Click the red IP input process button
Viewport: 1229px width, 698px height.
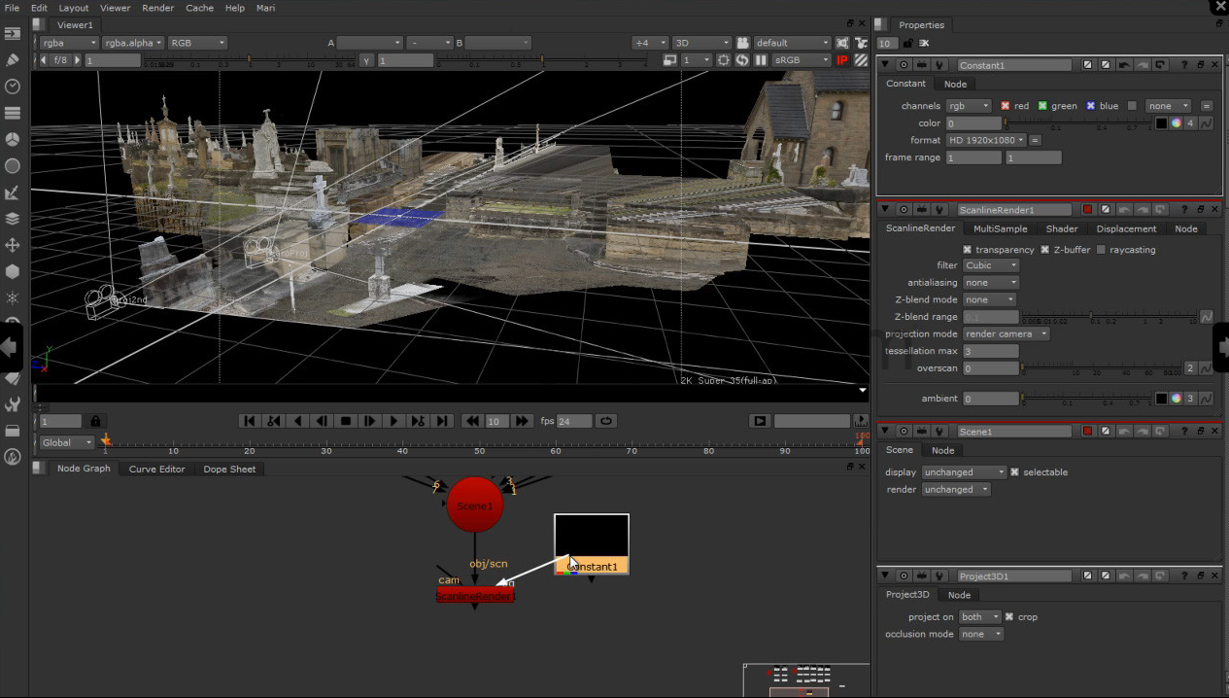(841, 60)
